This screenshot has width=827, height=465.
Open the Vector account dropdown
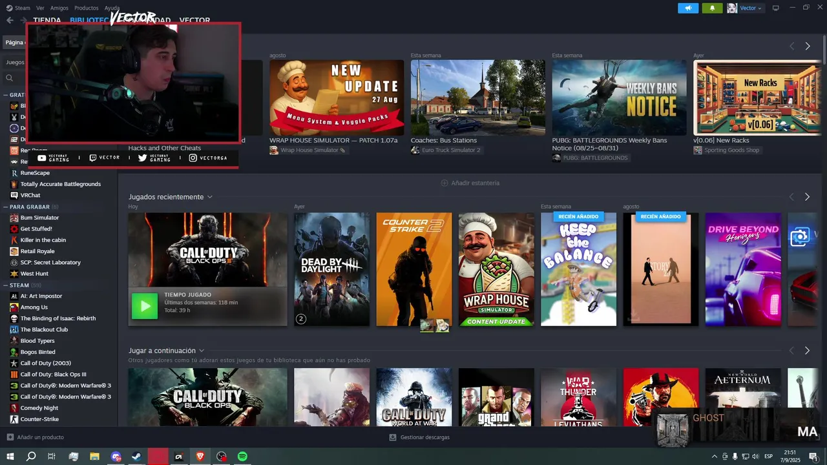(752, 8)
